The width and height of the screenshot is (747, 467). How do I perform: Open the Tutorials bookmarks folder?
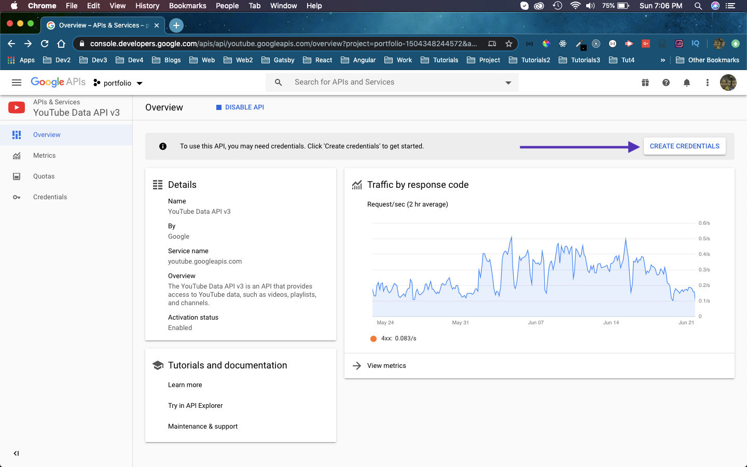click(439, 60)
